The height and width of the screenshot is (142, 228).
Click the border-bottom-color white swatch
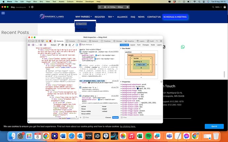coord(140,103)
